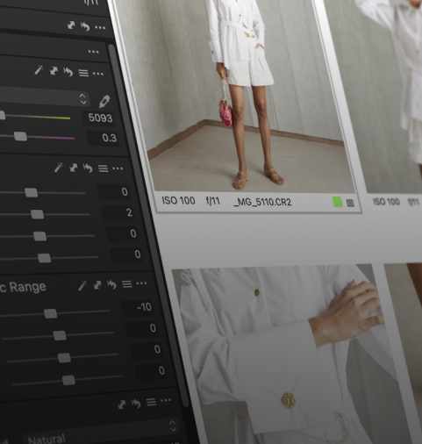The image size is (422, 444).
Task: Open the three-dot menu above the Natural dropdown
Action: (166, 400)
